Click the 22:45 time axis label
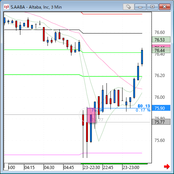This screenshot has width=174, height=174. tap(108, 168)
